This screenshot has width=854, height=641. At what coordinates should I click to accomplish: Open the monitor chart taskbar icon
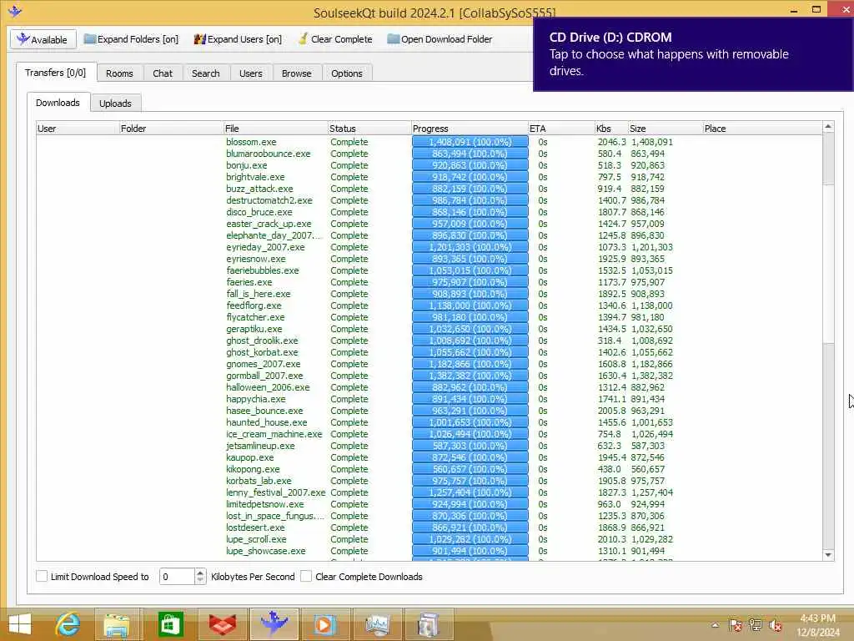tap(378, 624)
